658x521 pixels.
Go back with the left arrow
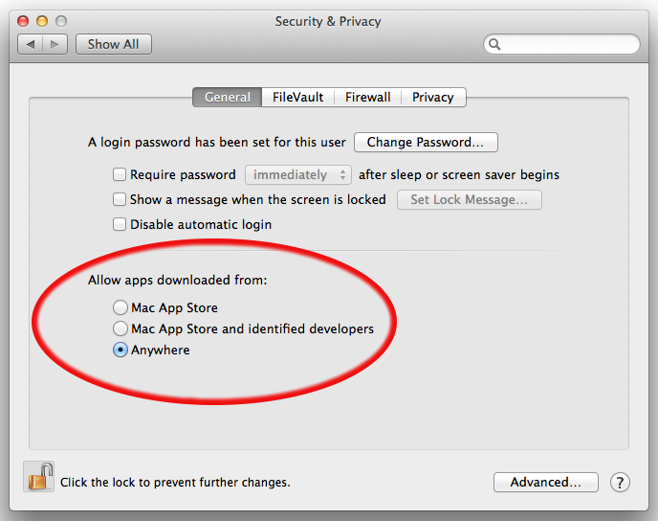pos(31,44)
